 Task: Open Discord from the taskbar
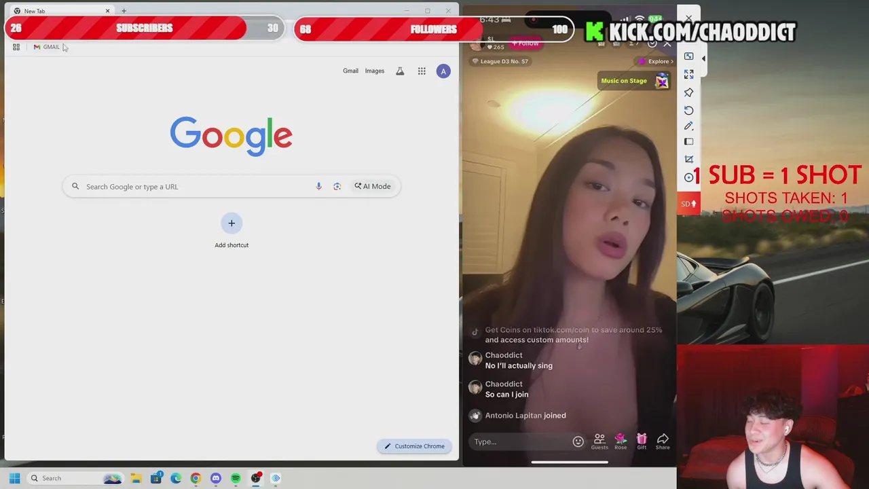(x=216, y=478)
